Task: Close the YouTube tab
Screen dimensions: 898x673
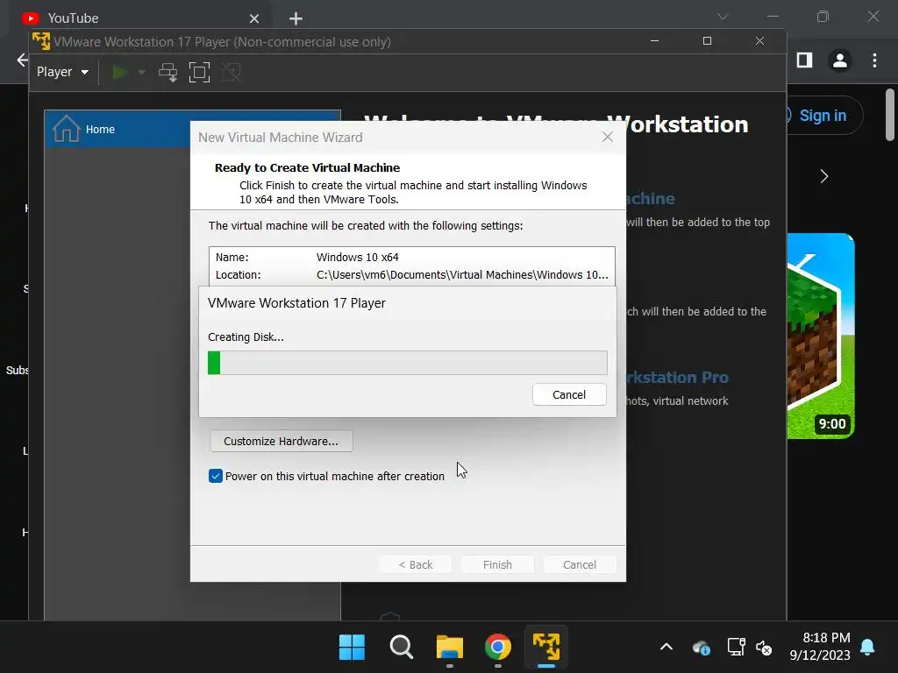Action: click(254, 19)
